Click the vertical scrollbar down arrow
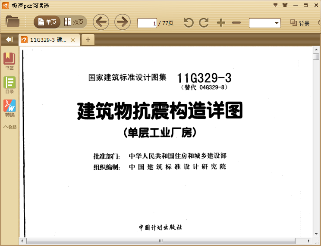 (316, 234)
